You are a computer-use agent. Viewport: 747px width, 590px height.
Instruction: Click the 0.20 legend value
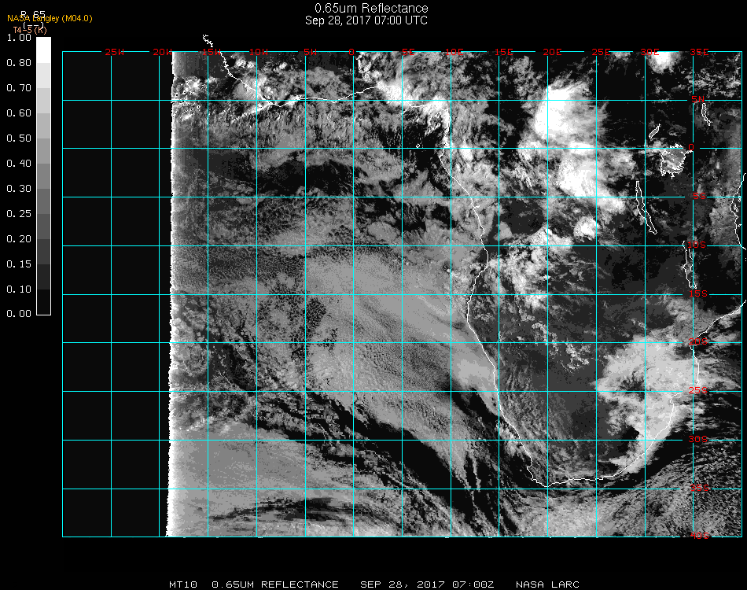pos(19,239)
